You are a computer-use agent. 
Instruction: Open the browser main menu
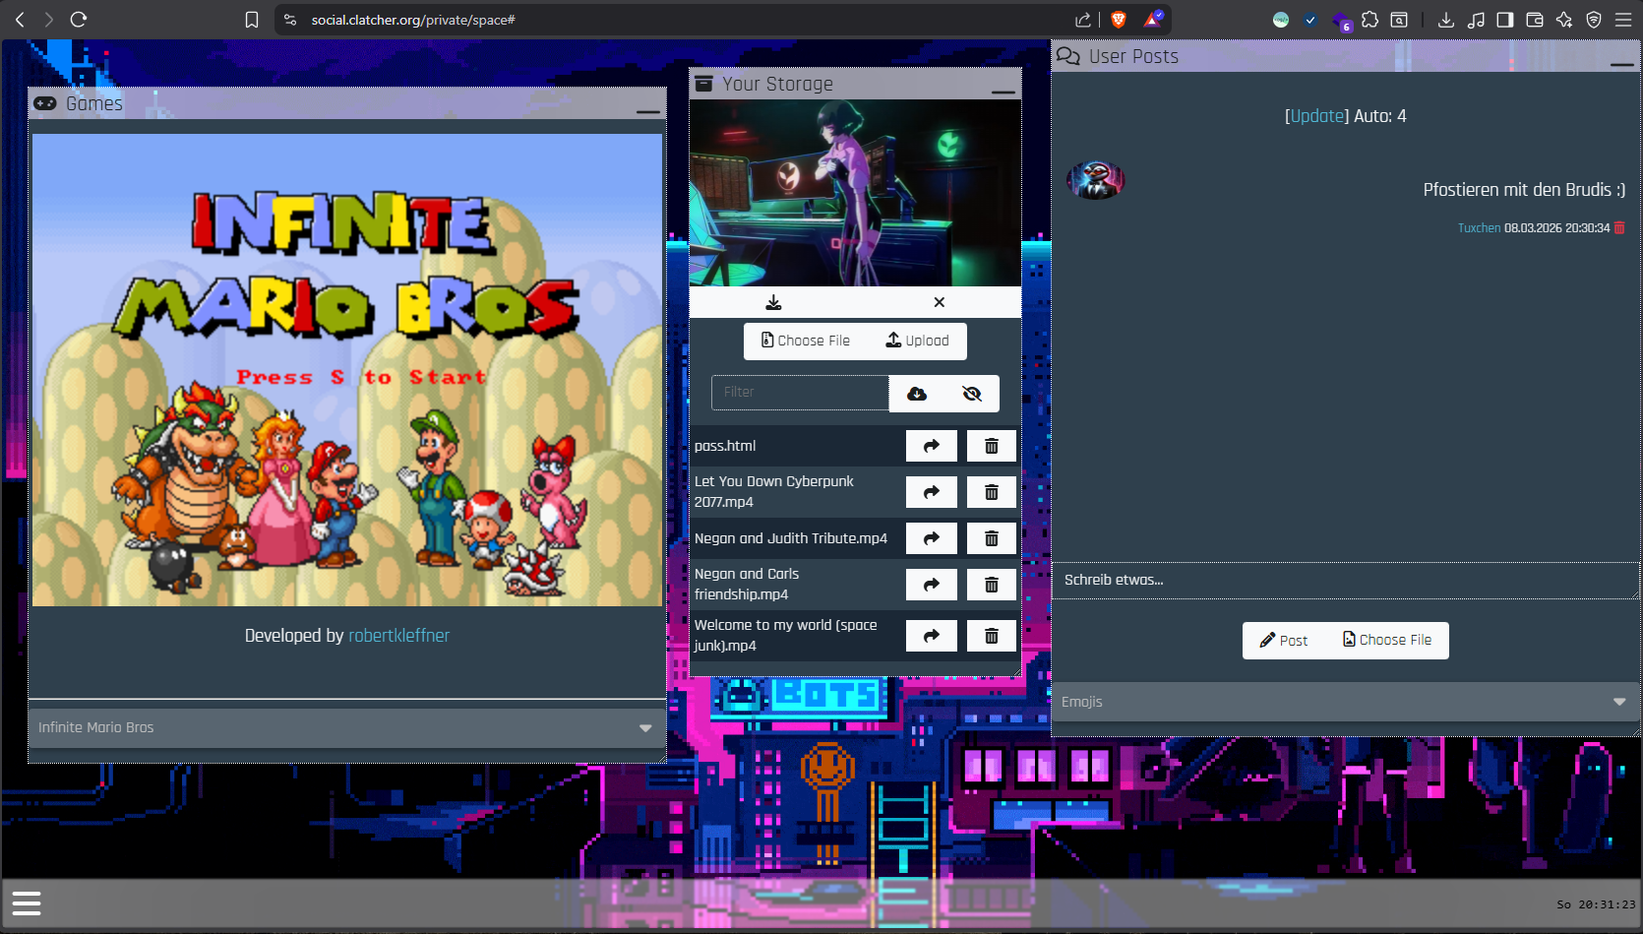[1623, 20]
